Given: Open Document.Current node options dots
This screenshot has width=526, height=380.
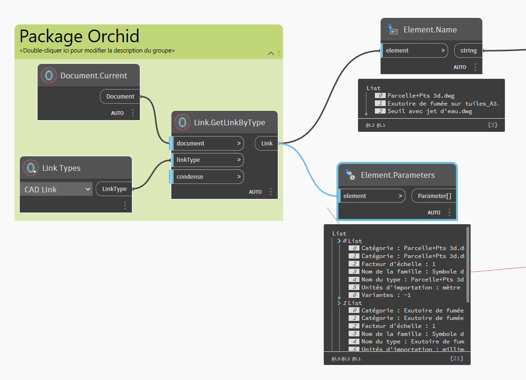Looking at the screenshot, I should click(133, 113).
